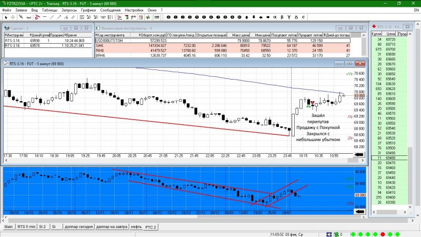Select the RTS-3.16 deal at price 69590

48,41
